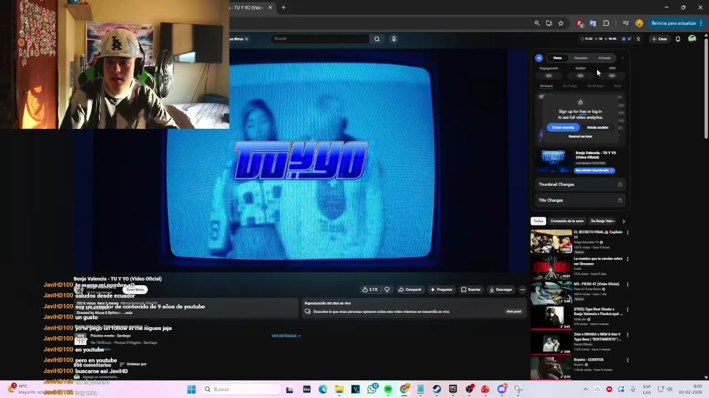Click the Crear button in YouTube header
709x398 pixels.
659,39
